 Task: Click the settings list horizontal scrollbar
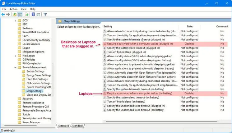(161, 121)
